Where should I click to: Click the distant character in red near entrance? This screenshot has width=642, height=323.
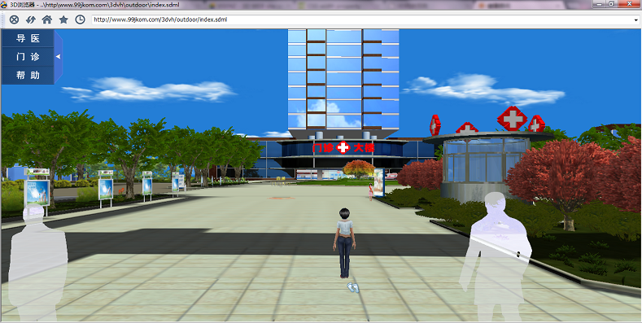click(x=371, y=191)
